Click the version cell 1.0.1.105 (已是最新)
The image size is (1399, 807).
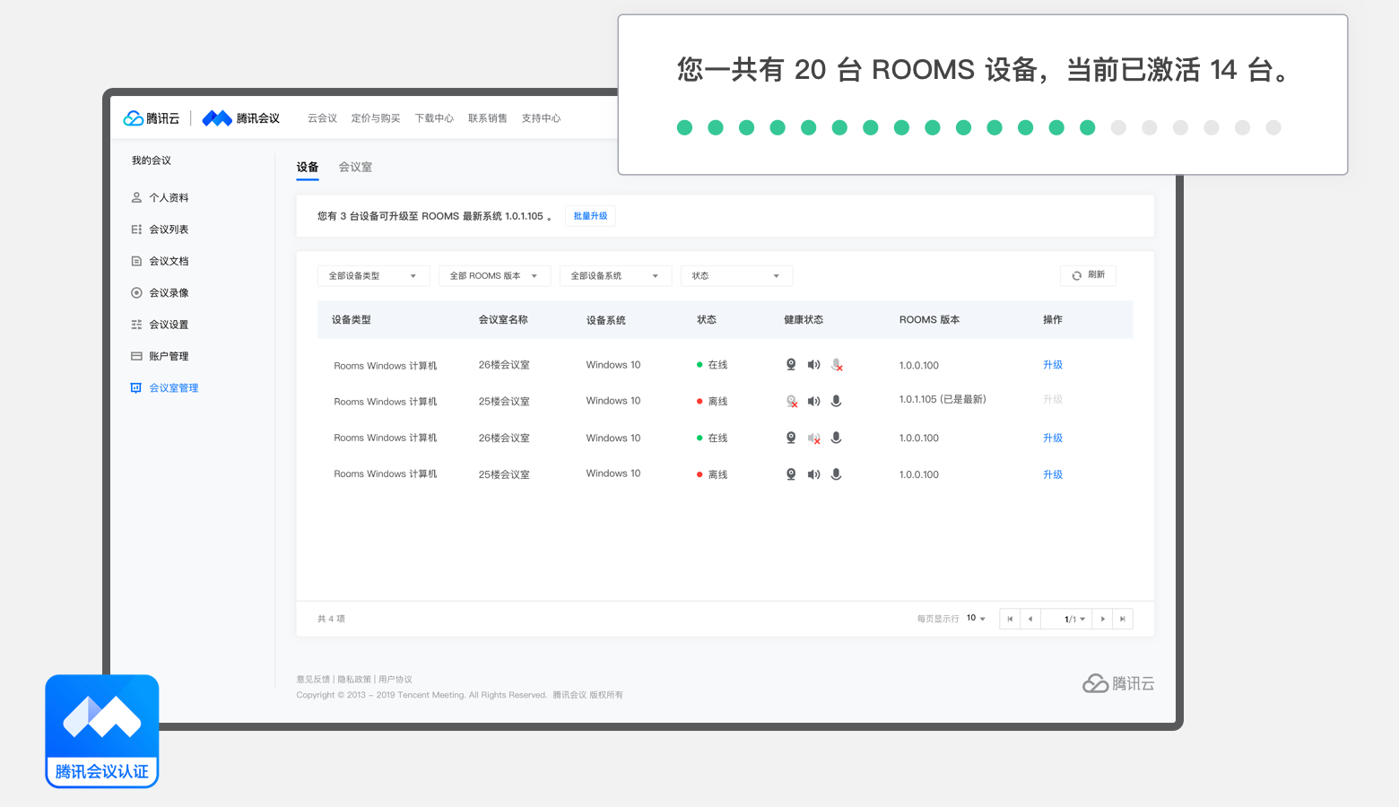(x=943, y=399)
